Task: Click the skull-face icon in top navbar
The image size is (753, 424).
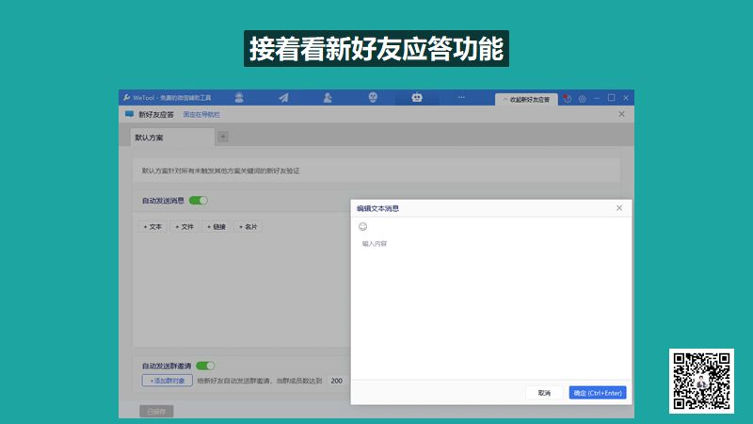Action: [373, 97]
